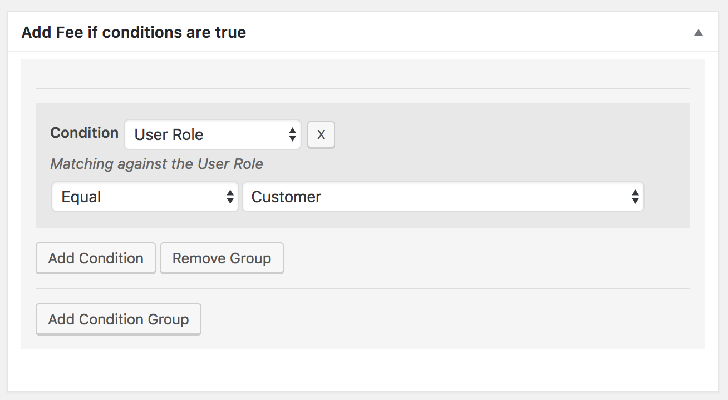Click the word 'Customer' in the value select
The height and width of the screenshot is (400, 728).
(x=286, y=197)
